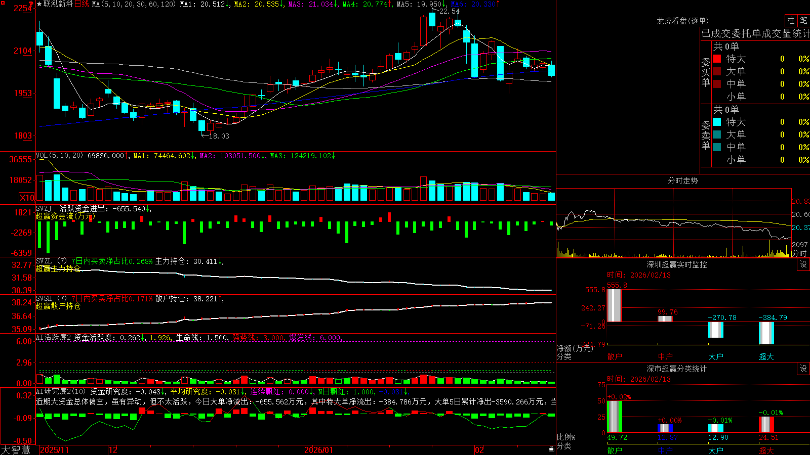Click the dark red 中单 buy order swatch
The width and height of the screenshot is (810, 455).
[717, 84]
